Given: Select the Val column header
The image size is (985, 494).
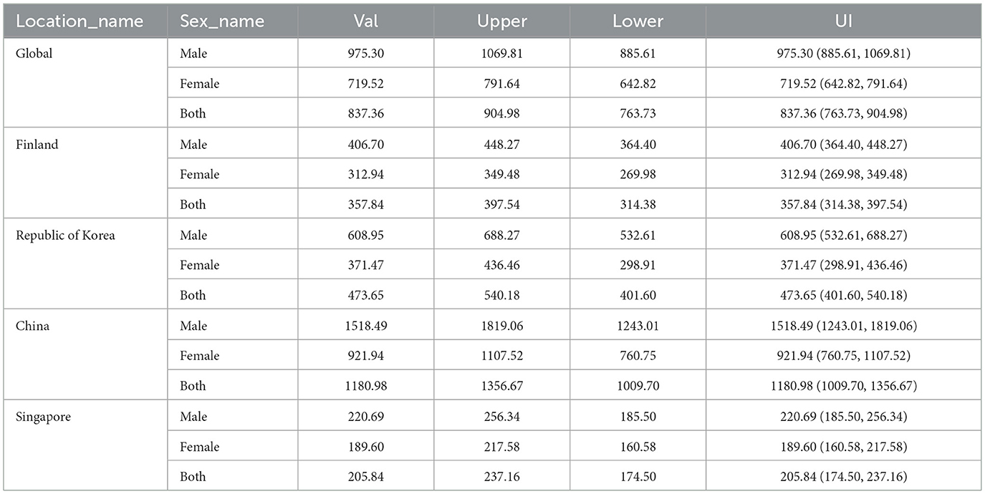Looking at the screenshot, I should (365, 21).
